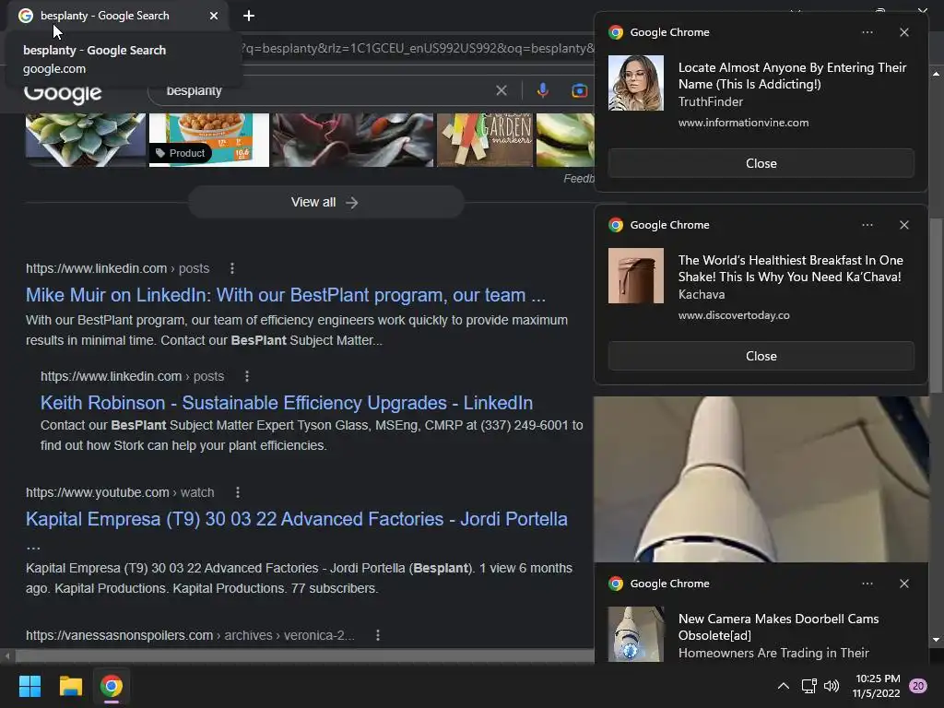Open Keith Robinson Sustainable Efficiency Upgrades link
The image size is (944, 708).
point(287,403)
